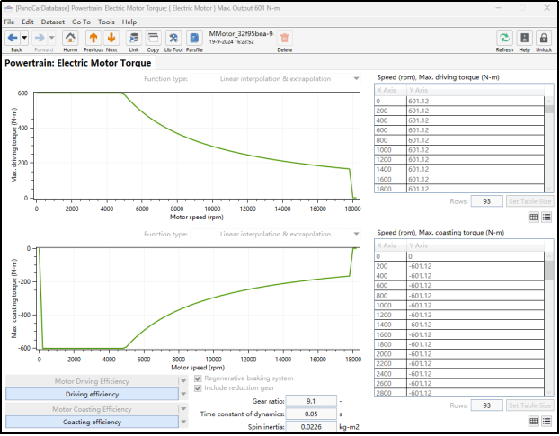Open driving torque Function type dropdown
Image resolution: width=560 pixels, height=436 pixels.
356,78
